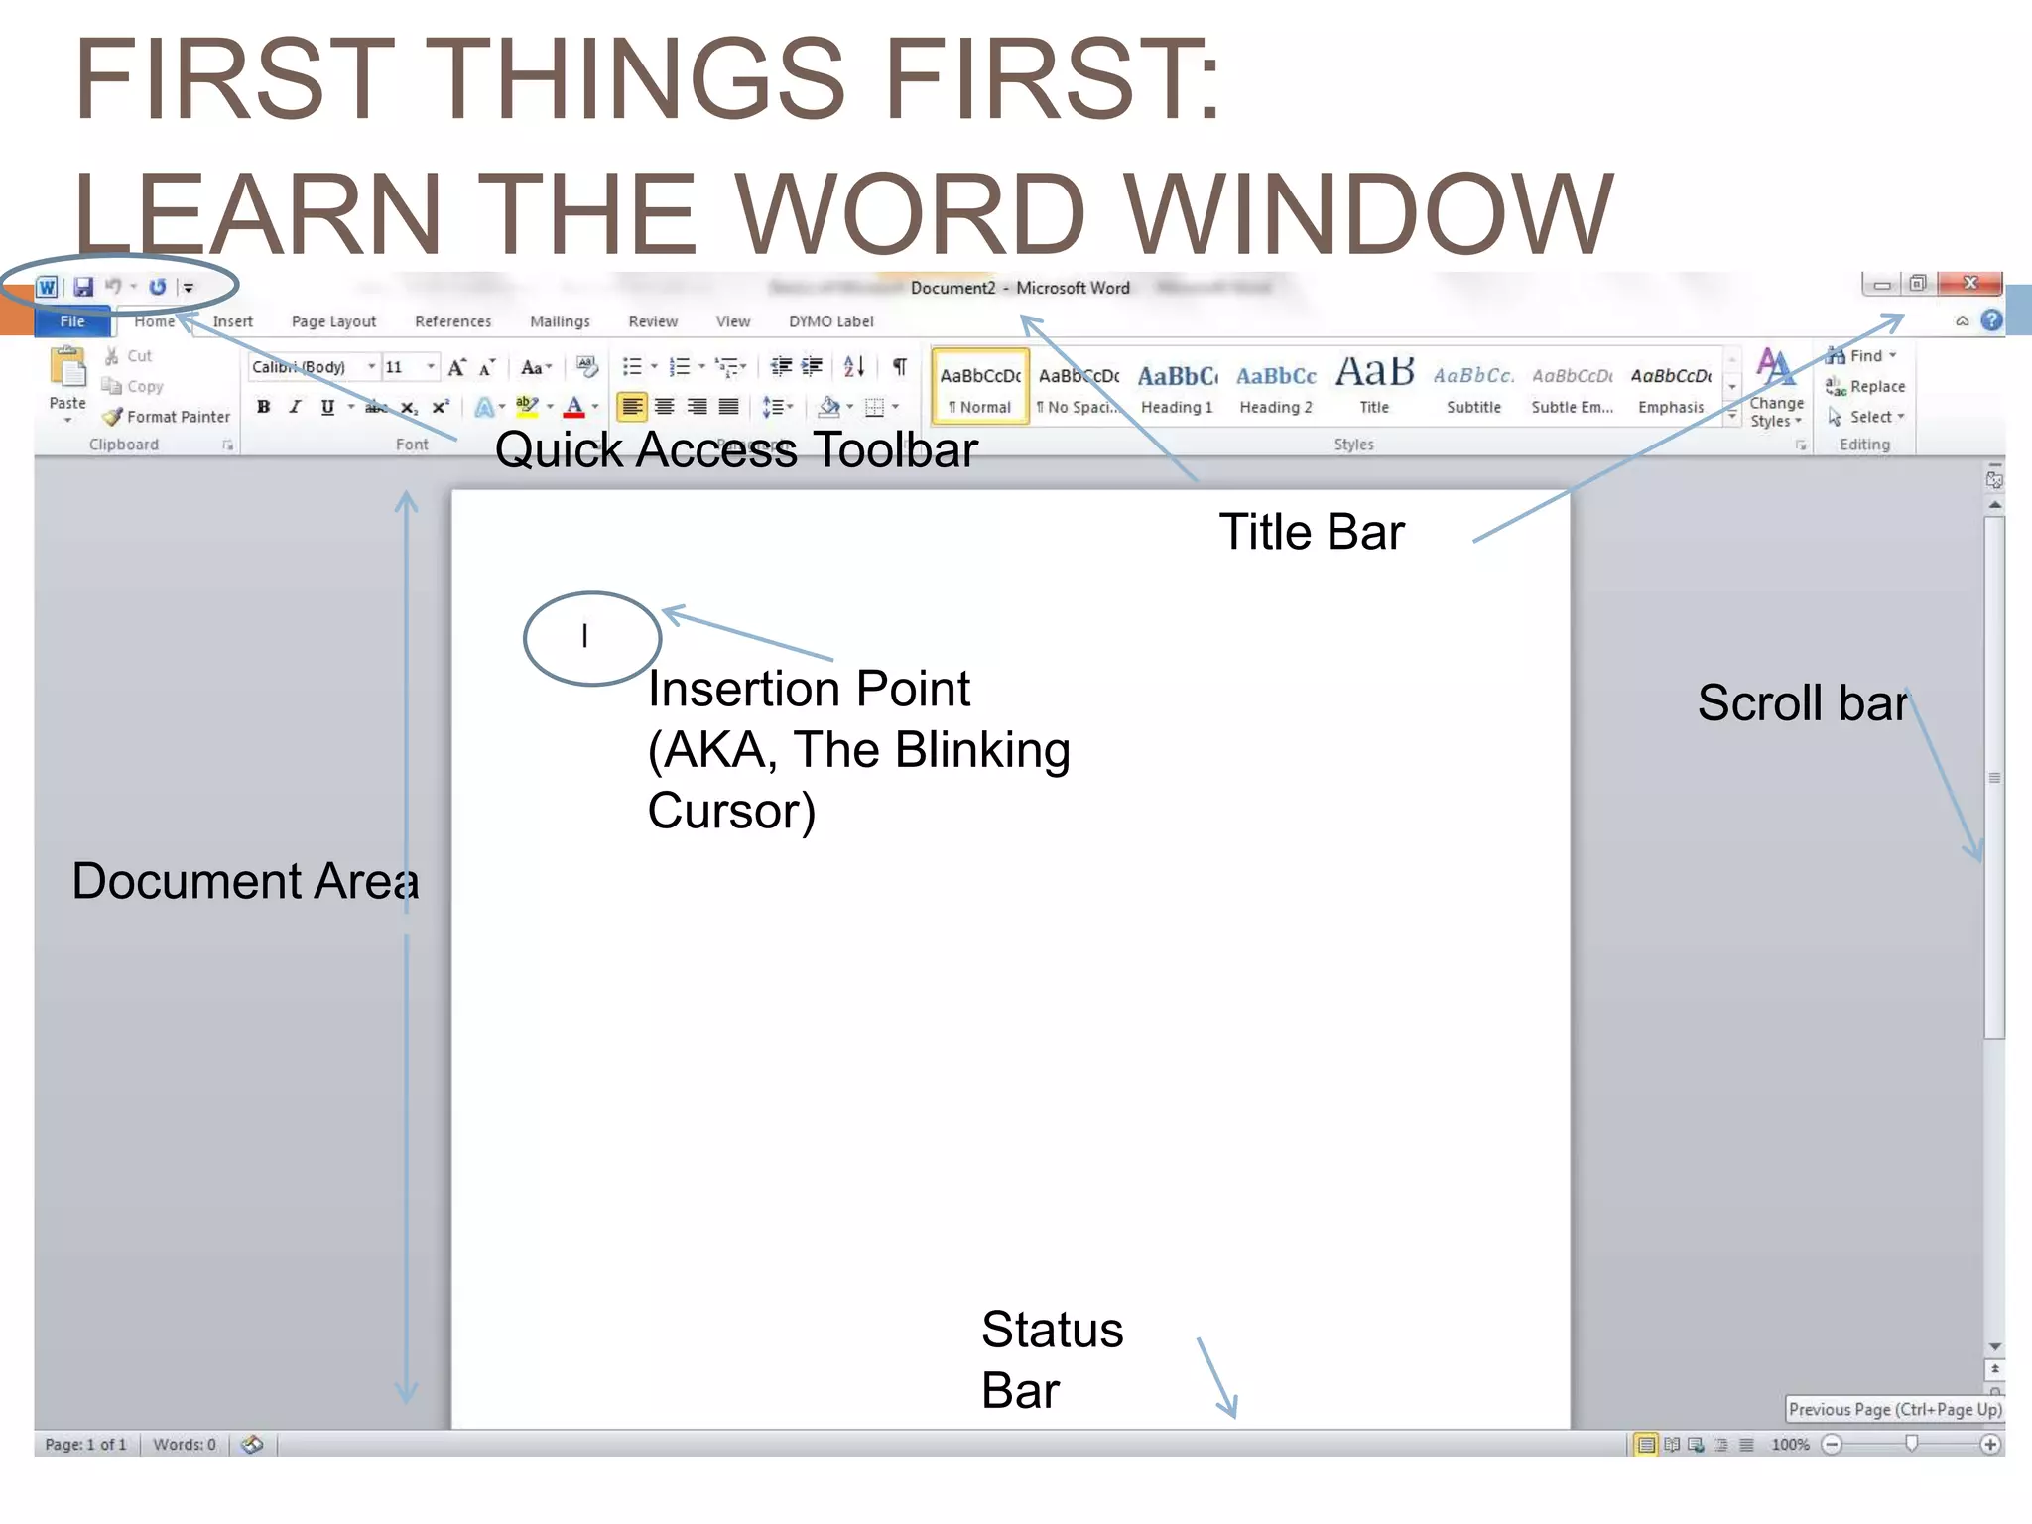The width and height of the screenshot is (2032, 1524).
Task: Minimize the Ribbon with the caret icon
Action: (x=1962, y=321)
